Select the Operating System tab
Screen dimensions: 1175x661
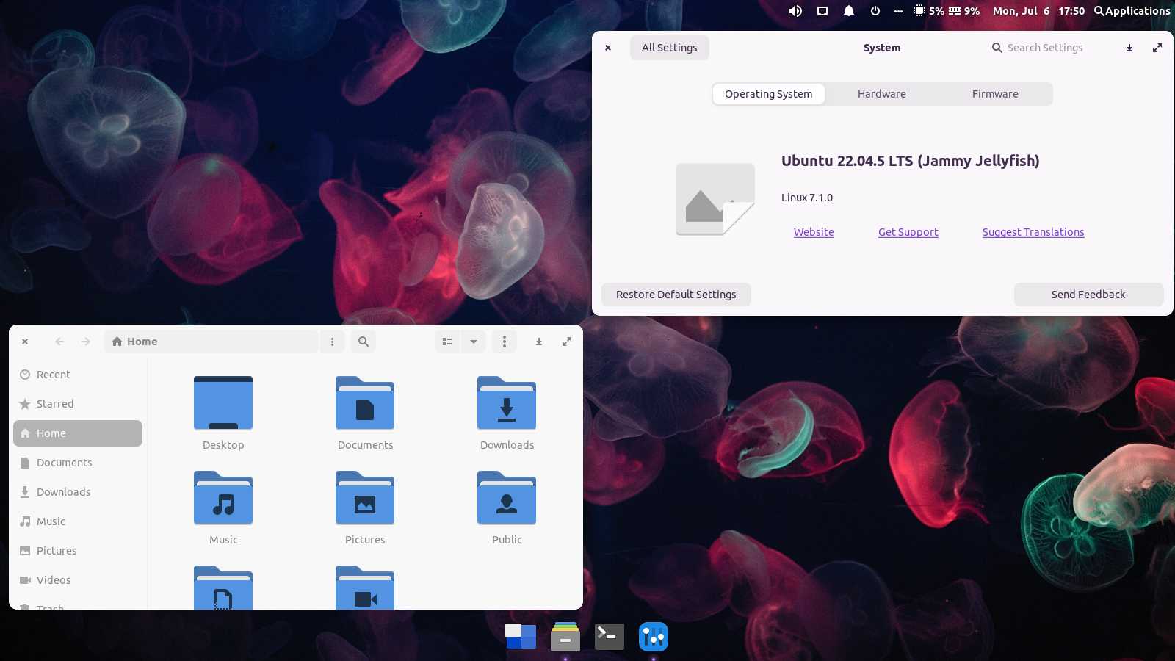(768, 94)
